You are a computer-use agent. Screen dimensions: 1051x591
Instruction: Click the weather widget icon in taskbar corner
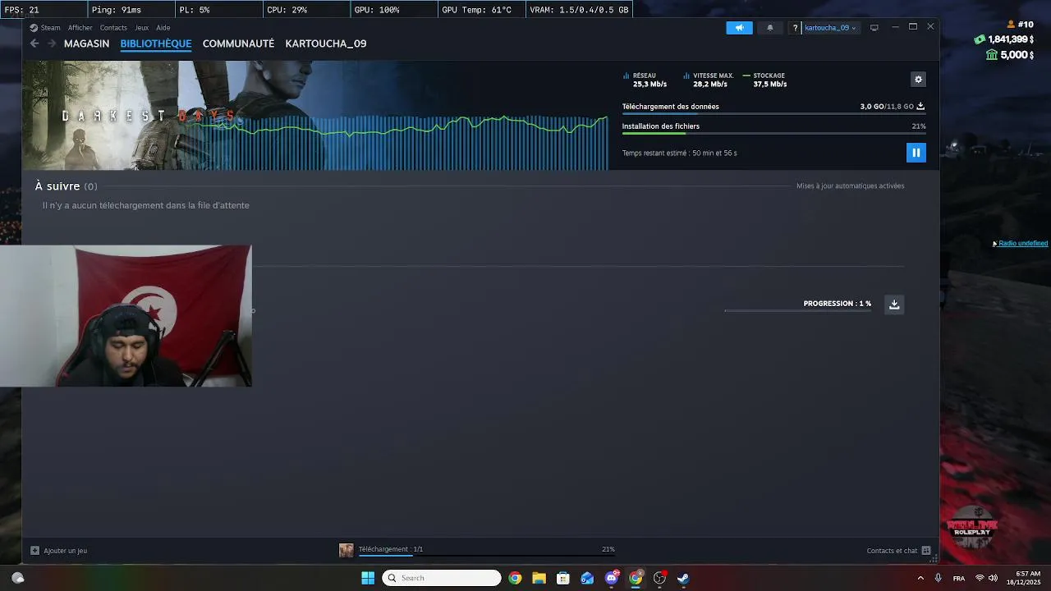coord(17,578)
